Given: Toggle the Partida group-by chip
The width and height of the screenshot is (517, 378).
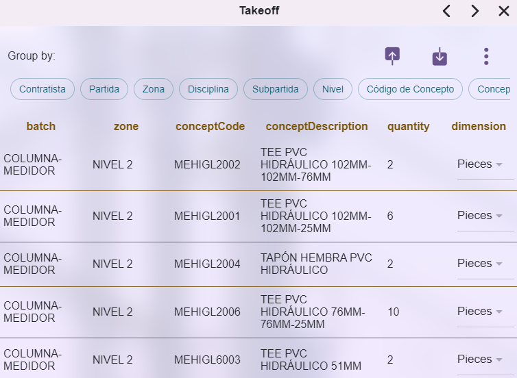Looking at the screenshot, I should pyautogui.click(x=104, y=89).
